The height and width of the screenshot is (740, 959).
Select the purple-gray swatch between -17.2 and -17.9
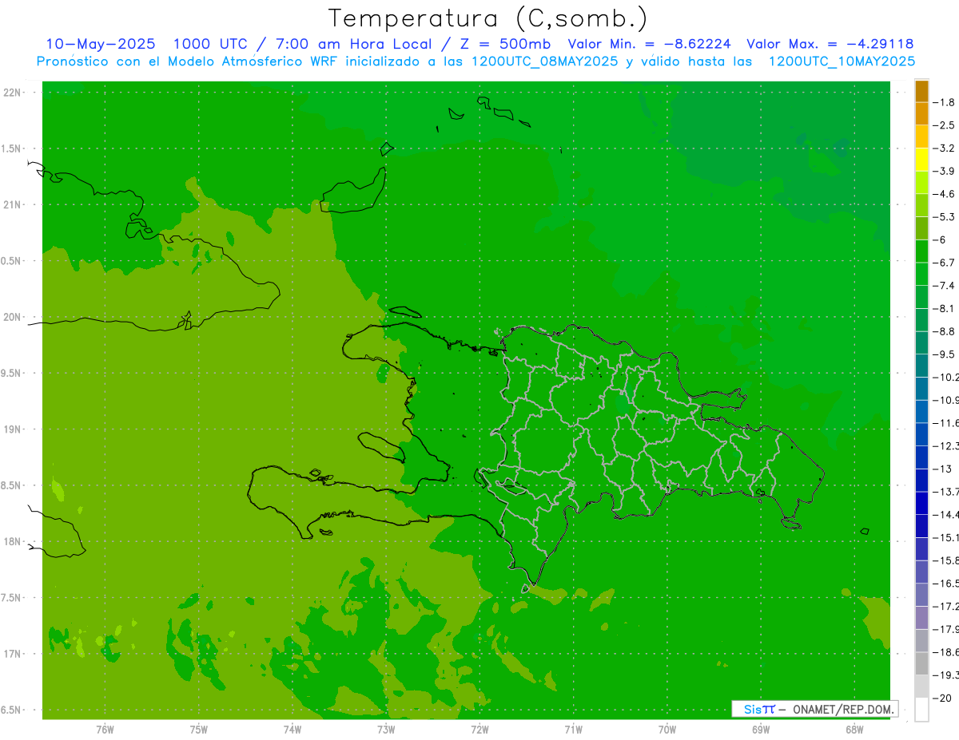click(x=921, y=618)
